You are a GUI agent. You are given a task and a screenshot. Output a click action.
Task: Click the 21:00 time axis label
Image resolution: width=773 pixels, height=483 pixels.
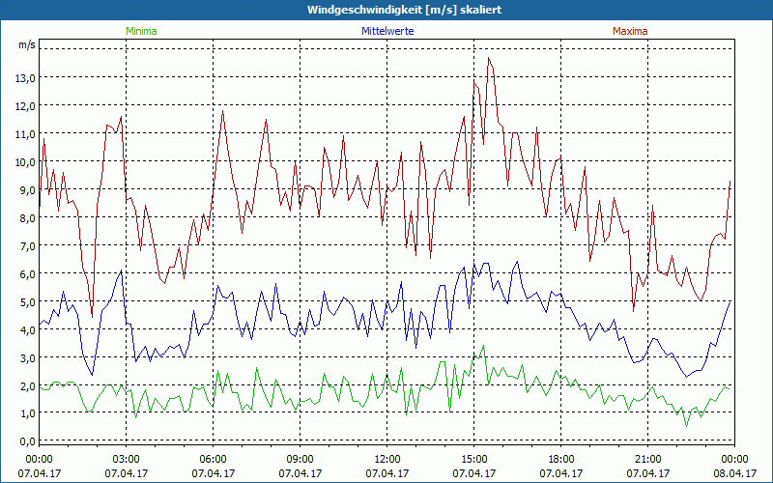pyautogui.click(x=647, y=460)
